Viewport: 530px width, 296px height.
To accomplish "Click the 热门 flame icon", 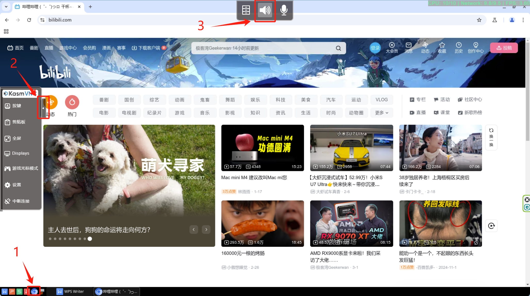I will (72, 102).
